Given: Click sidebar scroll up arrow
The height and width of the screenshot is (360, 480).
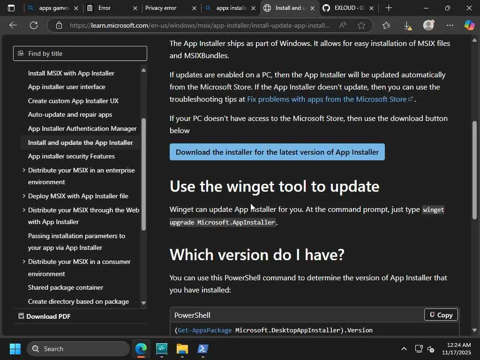Looking at the screenshot, I should pyautogui.click(x=143, y=70).
